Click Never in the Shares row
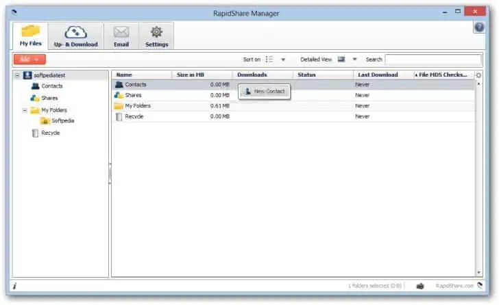 (362, 95)
